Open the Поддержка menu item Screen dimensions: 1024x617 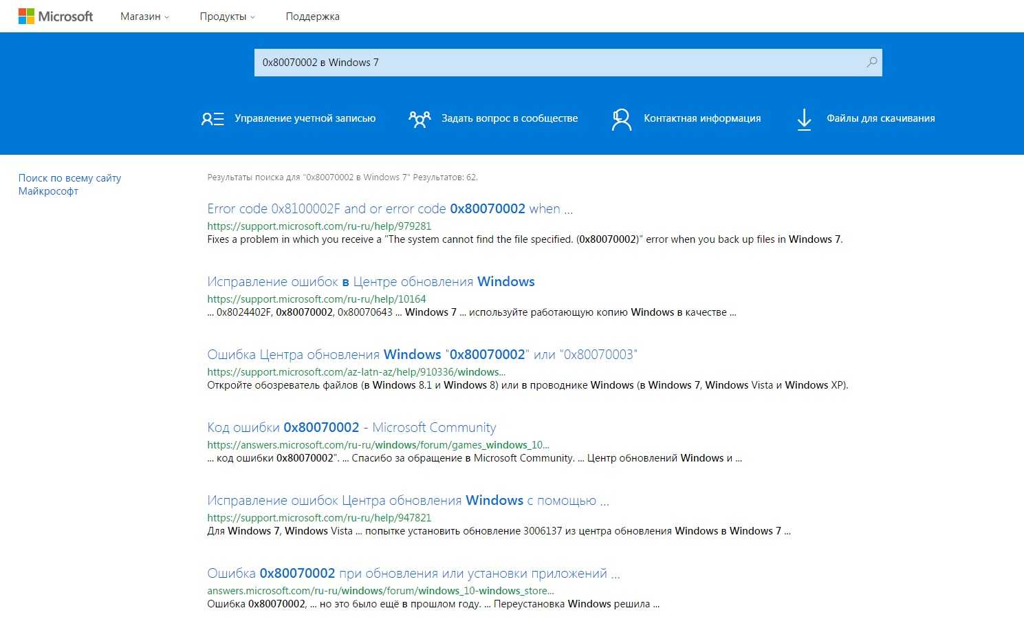tap(312, 17)
